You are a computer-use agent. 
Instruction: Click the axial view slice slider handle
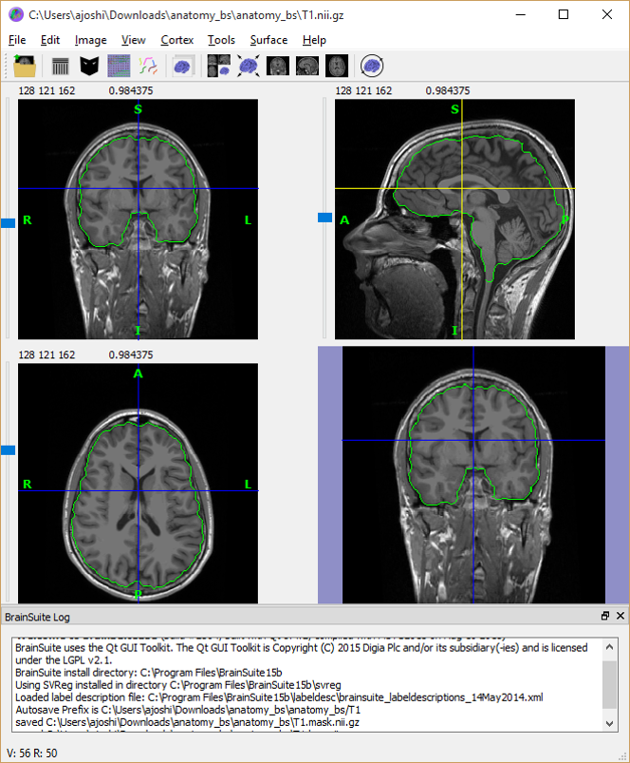point(9,450)
